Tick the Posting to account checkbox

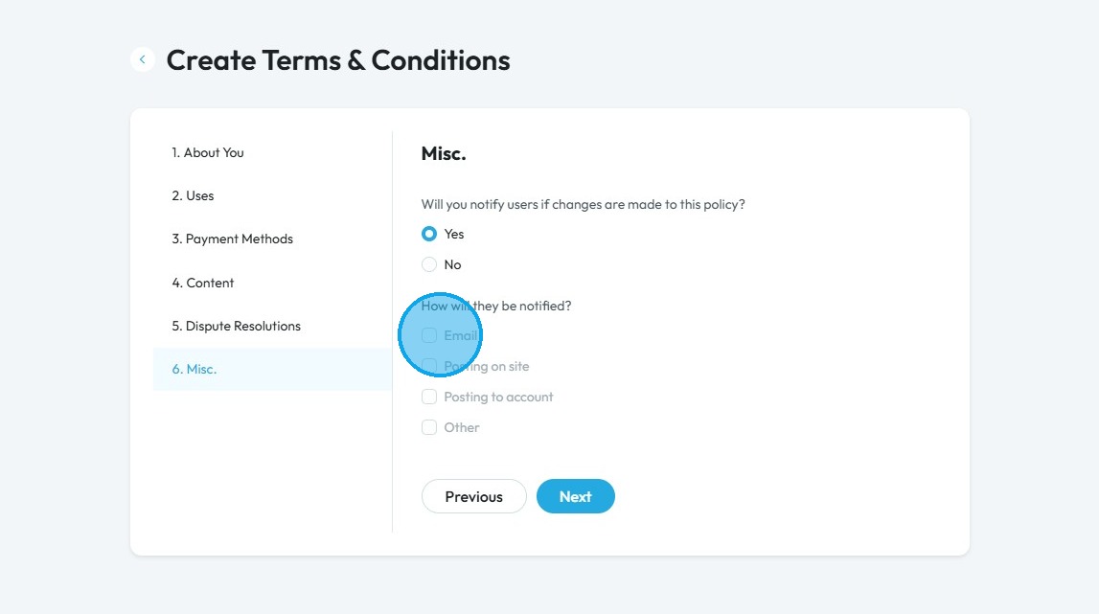pyautogui.click(x=429, y=397)
